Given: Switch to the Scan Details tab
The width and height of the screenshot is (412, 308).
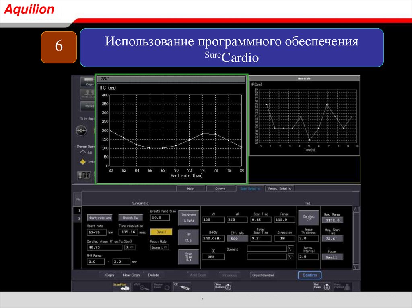Looking at the screenshot, I should (250, 188).
